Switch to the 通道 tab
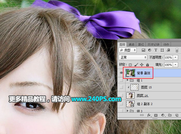Image resolution: width=181 pixels, height=134 pixels. [131, 45]
